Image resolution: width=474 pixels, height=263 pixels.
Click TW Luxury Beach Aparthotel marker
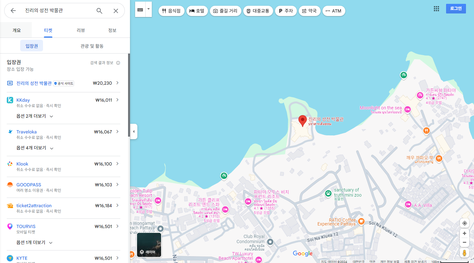tap(259, 259)
